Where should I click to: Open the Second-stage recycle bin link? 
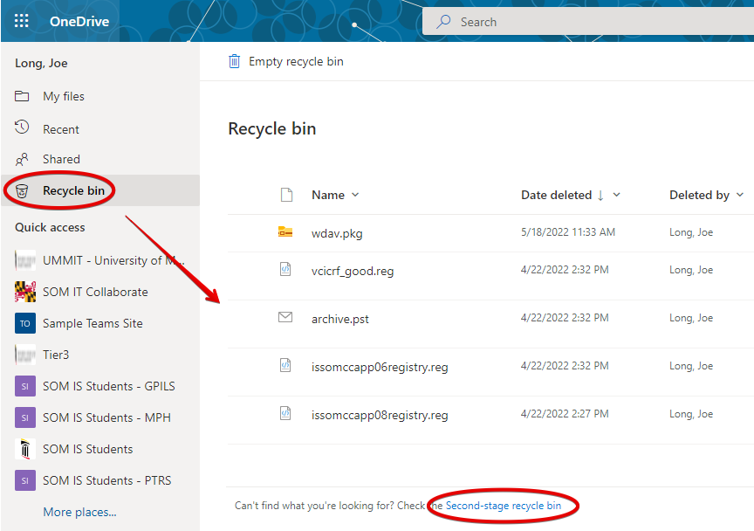[503, 506]
